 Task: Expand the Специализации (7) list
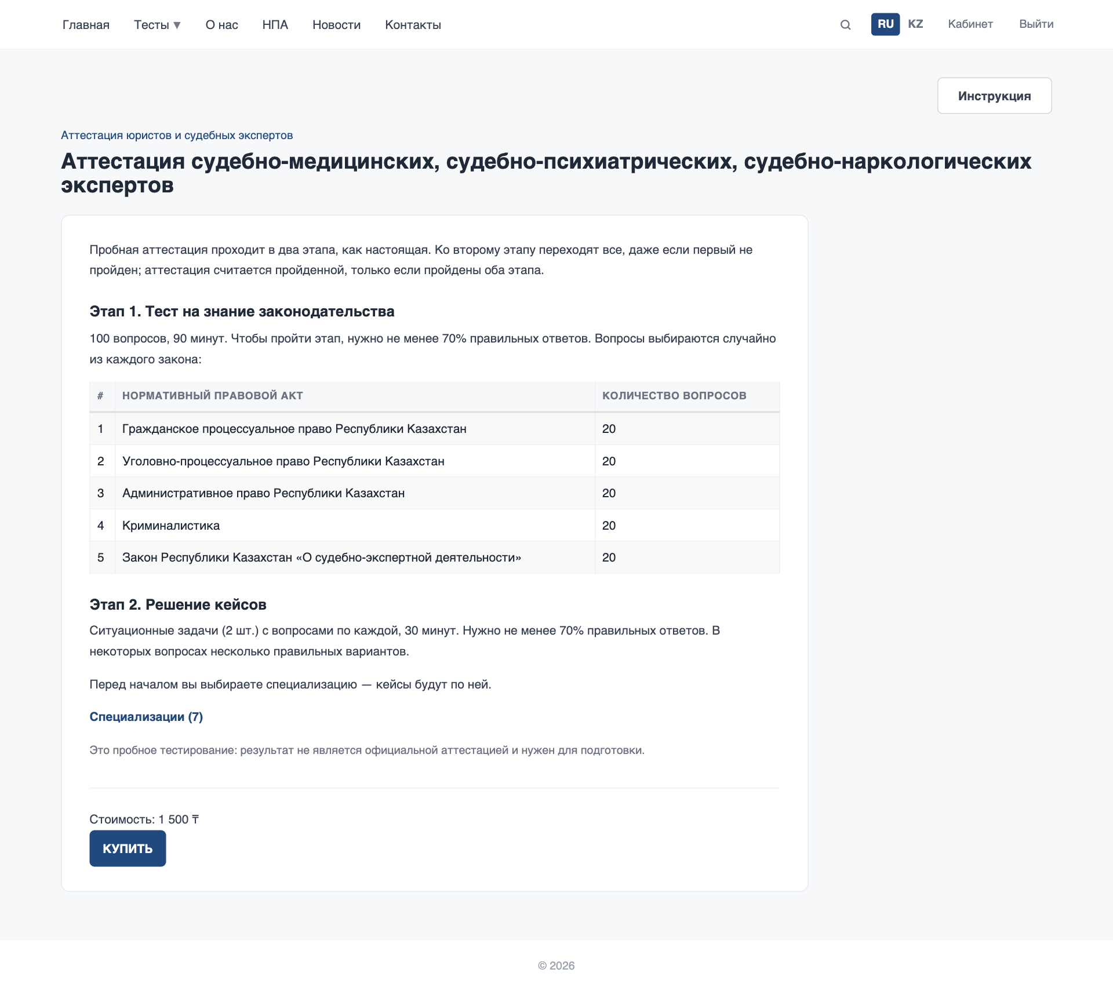pyautogui.click(x=146, y=717)
